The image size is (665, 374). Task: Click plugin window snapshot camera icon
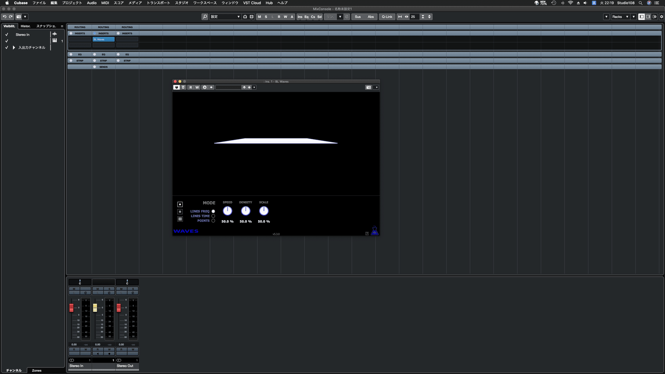[x=369, y=87]
